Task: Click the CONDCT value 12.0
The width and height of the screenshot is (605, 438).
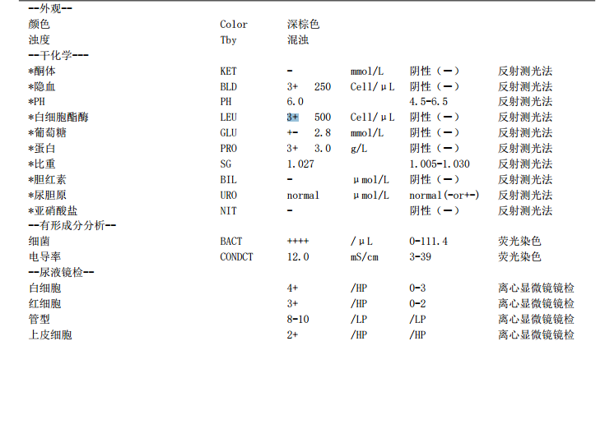Action: pyautogui.click(x=298, y=257)
